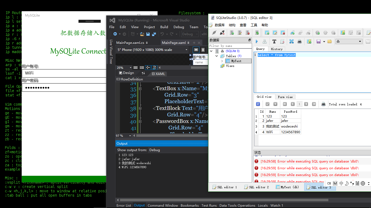Create a new table icon in SQLiteStudio

coord(267,32)
